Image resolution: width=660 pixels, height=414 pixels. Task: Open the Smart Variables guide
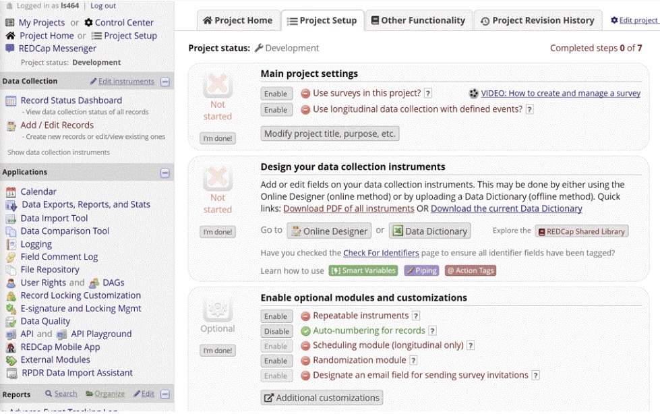[x=363, y=271]
